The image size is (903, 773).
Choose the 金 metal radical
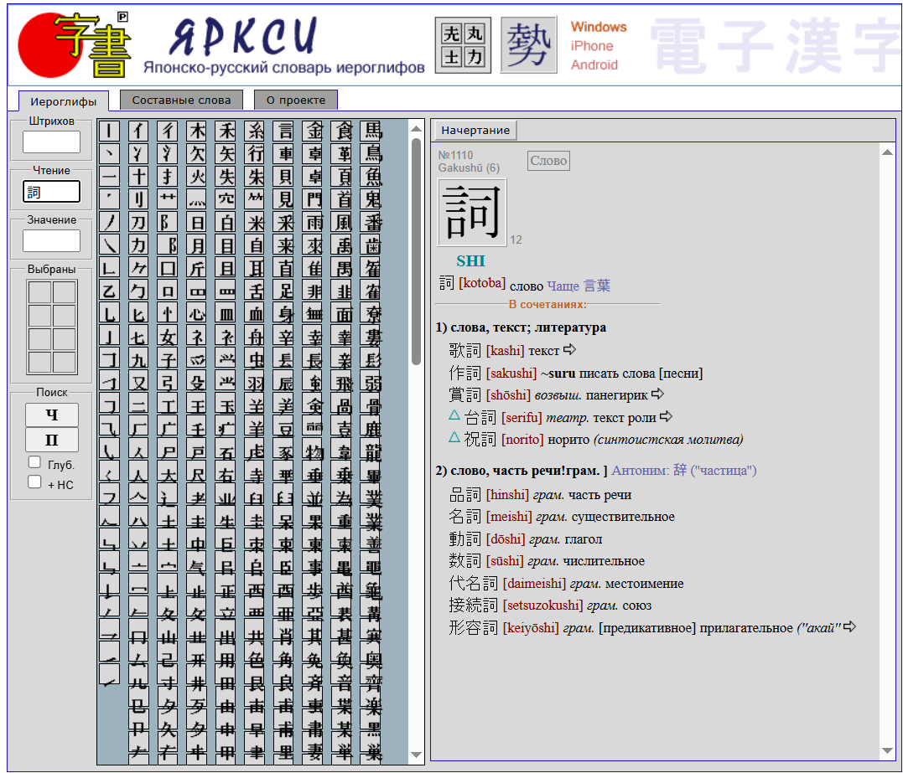pos(314,131)
